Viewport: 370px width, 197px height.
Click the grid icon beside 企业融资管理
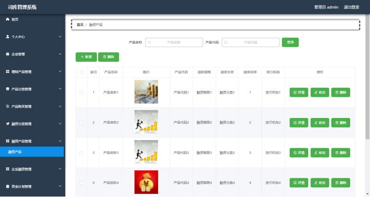pos(7,169)
